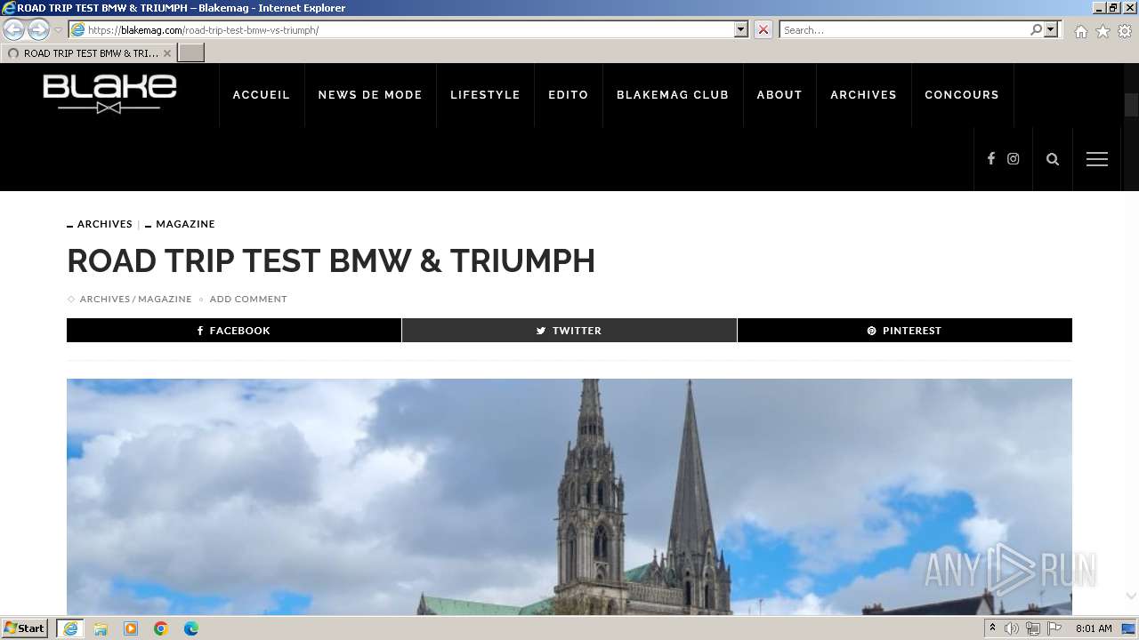Open File Explorer from the taskbar

(x=101, y=628)
